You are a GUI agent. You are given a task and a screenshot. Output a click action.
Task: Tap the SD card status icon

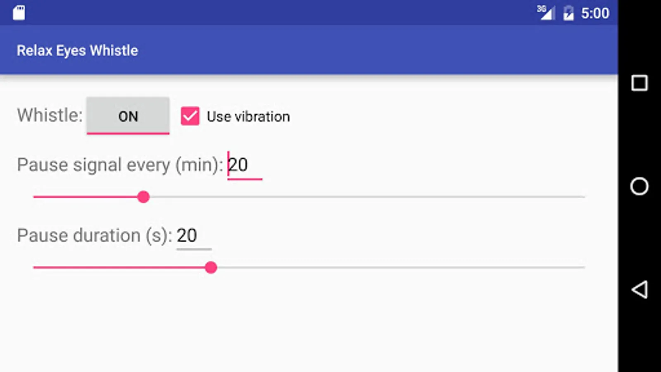pyautogui.click(x=19, y=13)
